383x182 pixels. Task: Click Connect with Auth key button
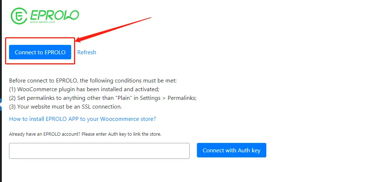[x=232, y=150]
